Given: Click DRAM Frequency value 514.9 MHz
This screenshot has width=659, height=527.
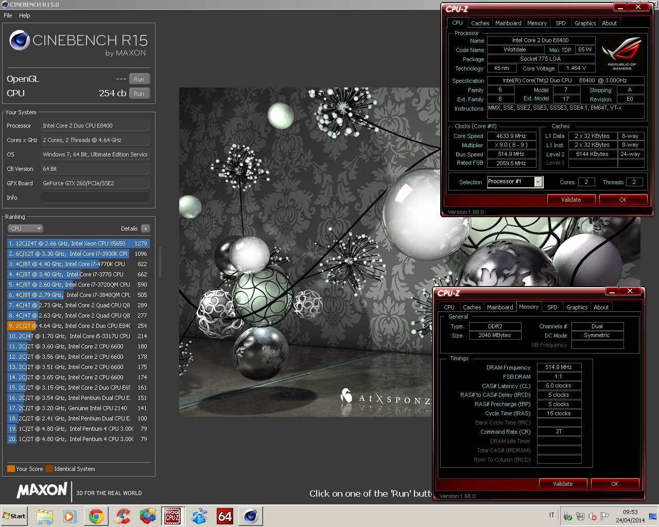Looking at the screenshot, I should 559,367.
